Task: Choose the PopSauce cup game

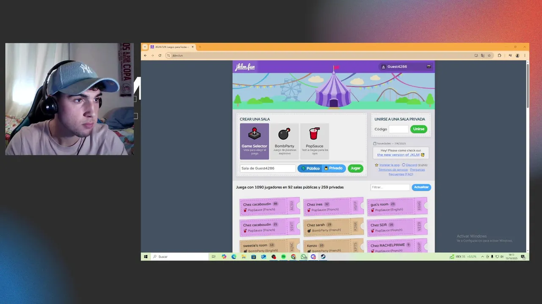Action: pyautogui.click(x=314, y=141)
